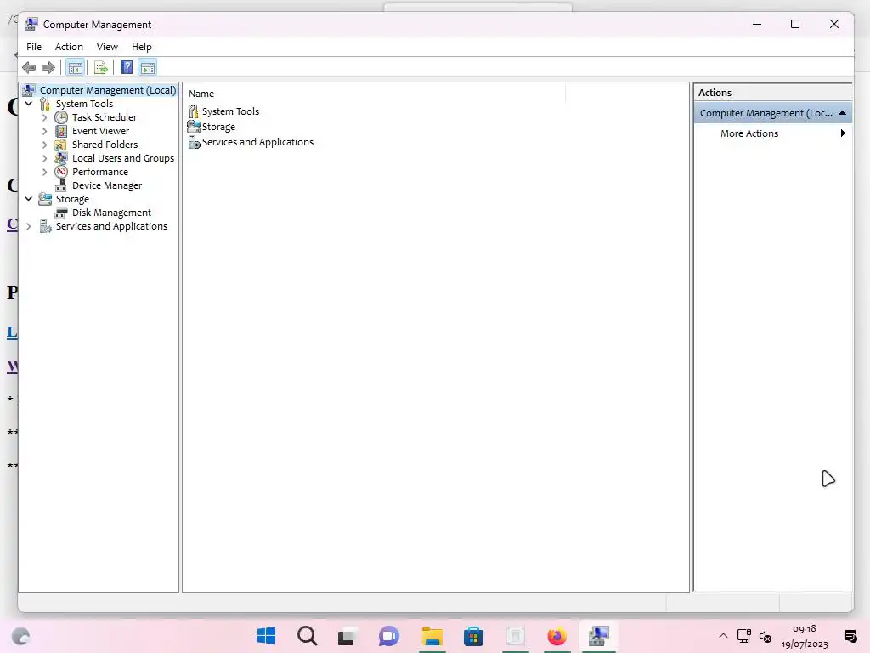
Task: Click Services and Applications icon in tree
Action: coord(45,226)
